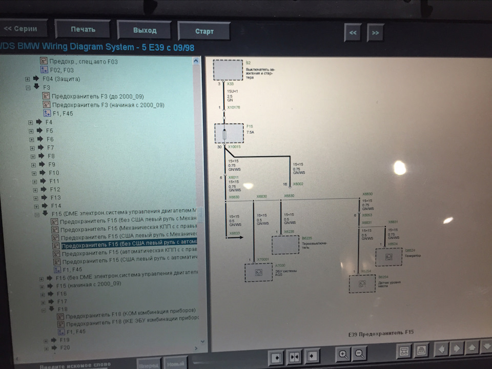
Task: Collapse the F18 tree node
Action: point(44,311)
